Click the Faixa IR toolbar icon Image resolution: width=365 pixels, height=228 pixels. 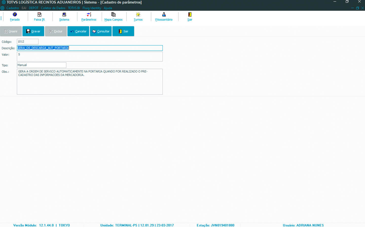click(39, 15)
